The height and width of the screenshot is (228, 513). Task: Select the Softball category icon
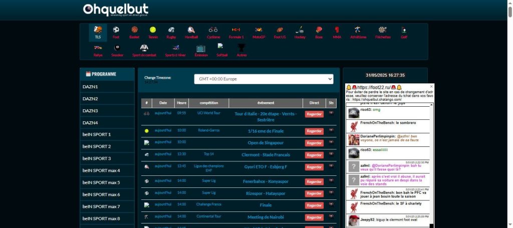tap(220, 47)
